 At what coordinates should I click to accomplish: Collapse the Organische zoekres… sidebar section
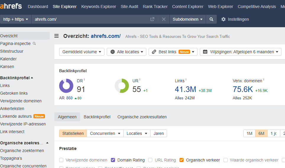point(24,143)
